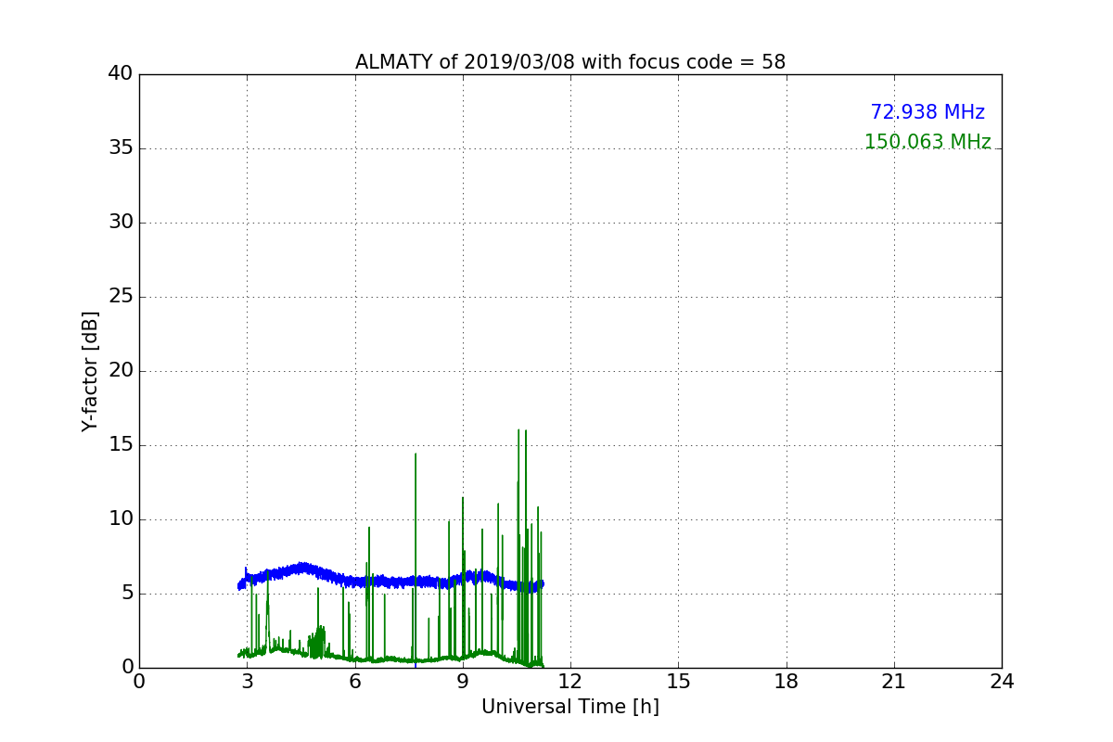
Task: Click the y-axis tick label 25
Action: tap(121, 297)
